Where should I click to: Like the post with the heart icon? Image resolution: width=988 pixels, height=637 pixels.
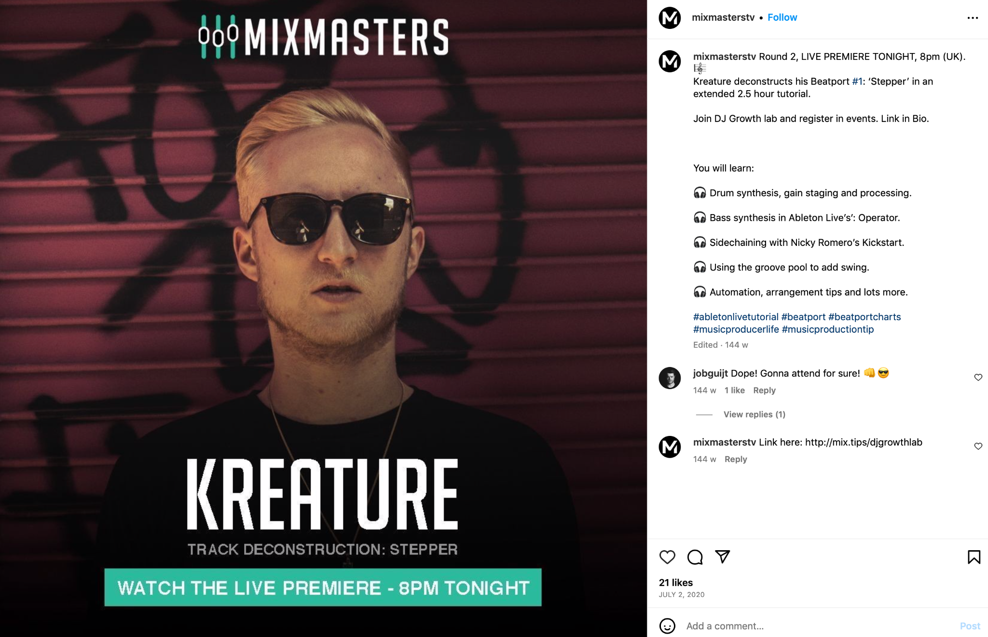pyautogui.click(x=667, y=557)
